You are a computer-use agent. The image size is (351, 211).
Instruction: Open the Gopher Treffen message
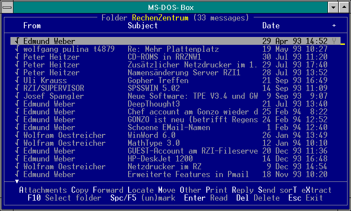coord(158,80)
